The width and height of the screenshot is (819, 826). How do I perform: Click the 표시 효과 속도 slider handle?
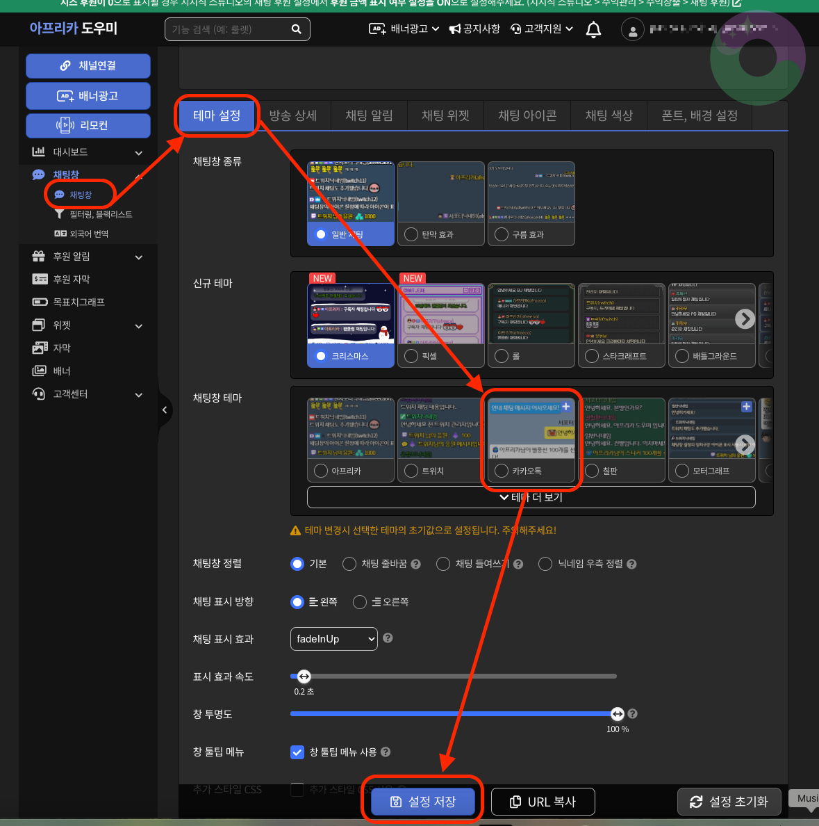point(304,676)
